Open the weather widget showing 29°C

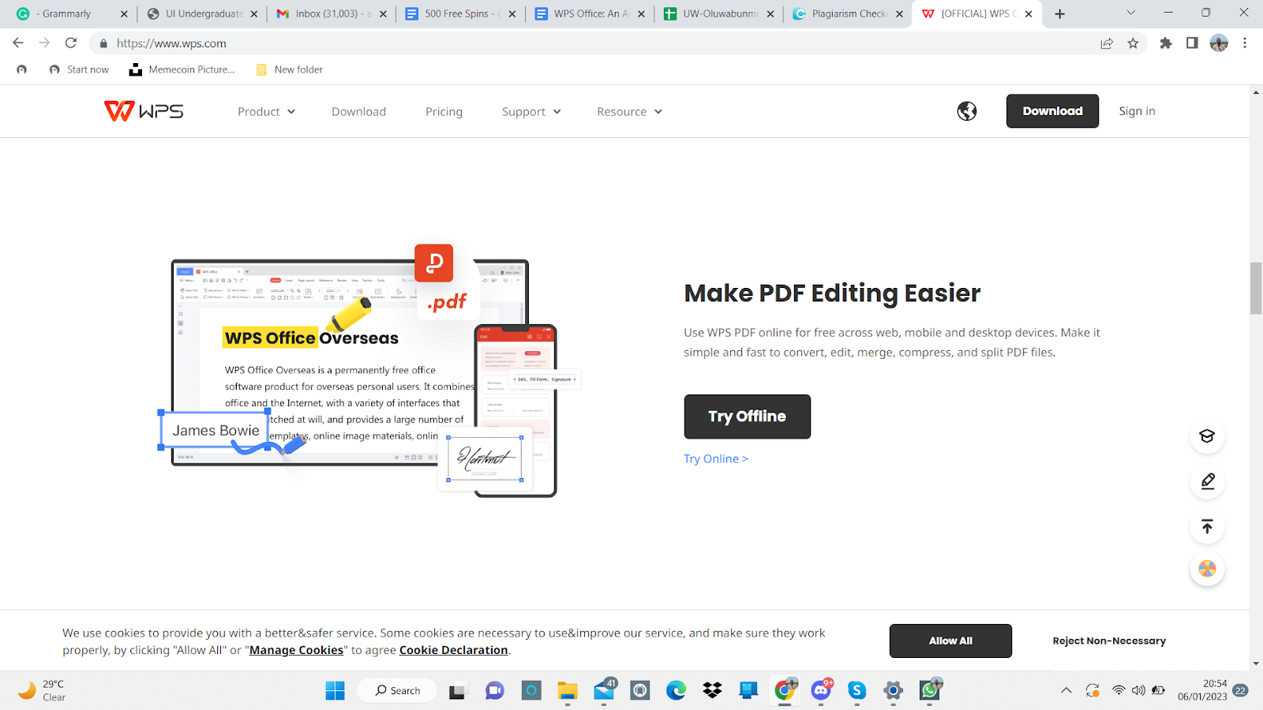tap(43, 691)
